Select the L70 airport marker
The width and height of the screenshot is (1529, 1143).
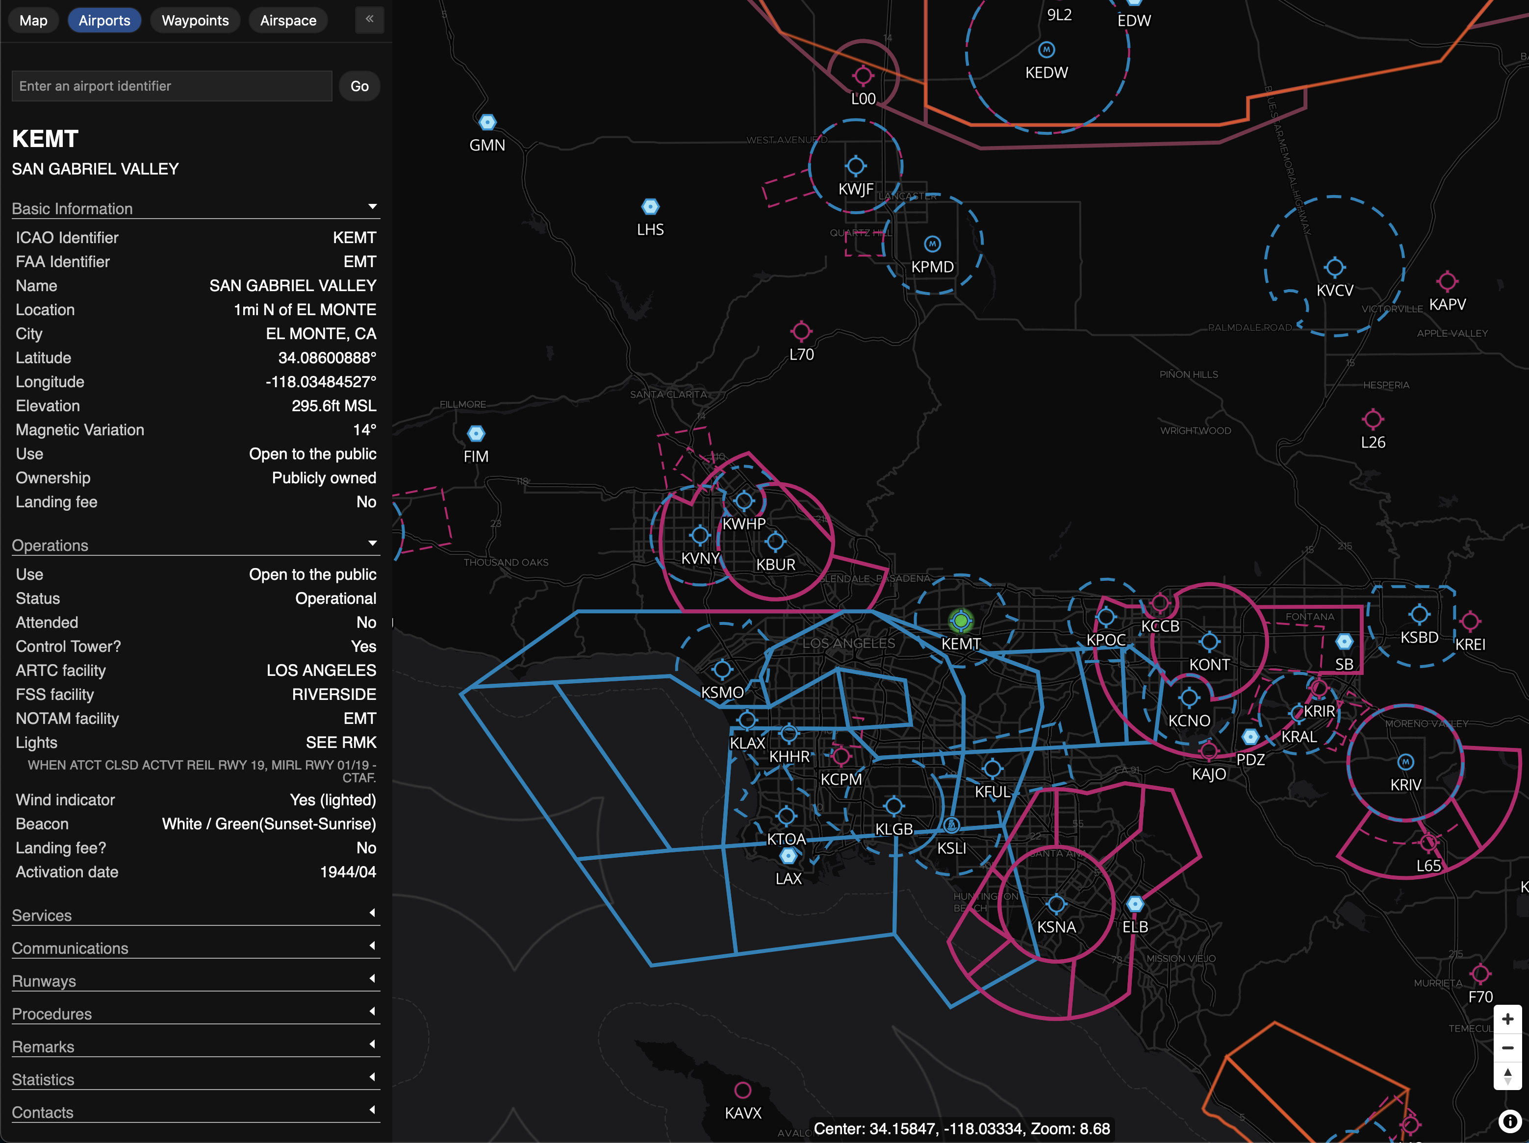pos(801,332)
